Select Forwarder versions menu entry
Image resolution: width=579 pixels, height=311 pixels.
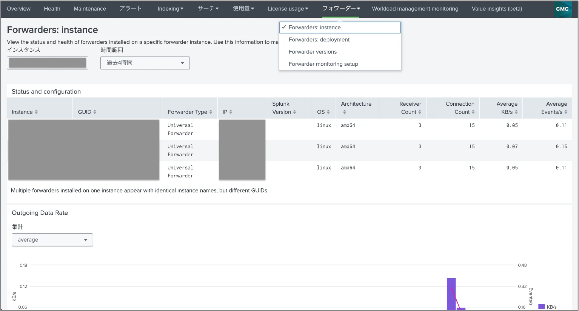pyautogui.click(x=340, y=52)
